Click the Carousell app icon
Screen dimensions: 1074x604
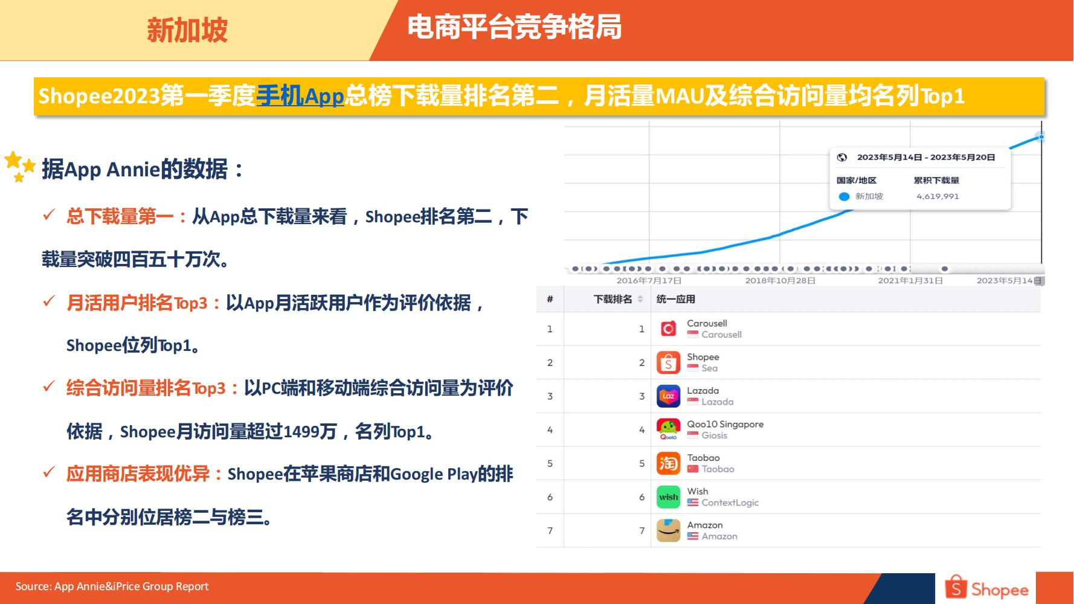(x=668, y=329)
